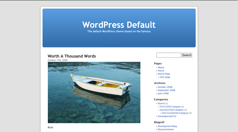The image size is (238, 132).
Task: View the October 2008 archive
Action: coord(165,87)
